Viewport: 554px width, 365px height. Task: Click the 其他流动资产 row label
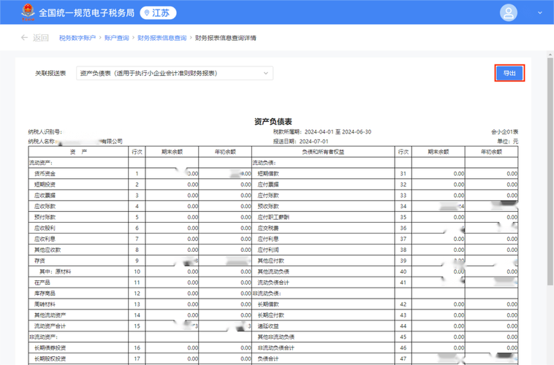point(50,315)
